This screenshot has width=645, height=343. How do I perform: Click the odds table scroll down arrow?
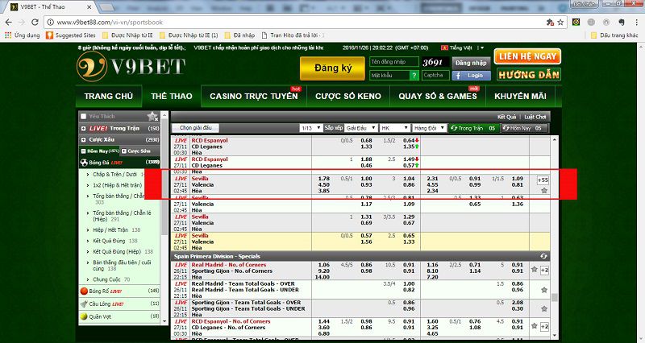(554, 335)
